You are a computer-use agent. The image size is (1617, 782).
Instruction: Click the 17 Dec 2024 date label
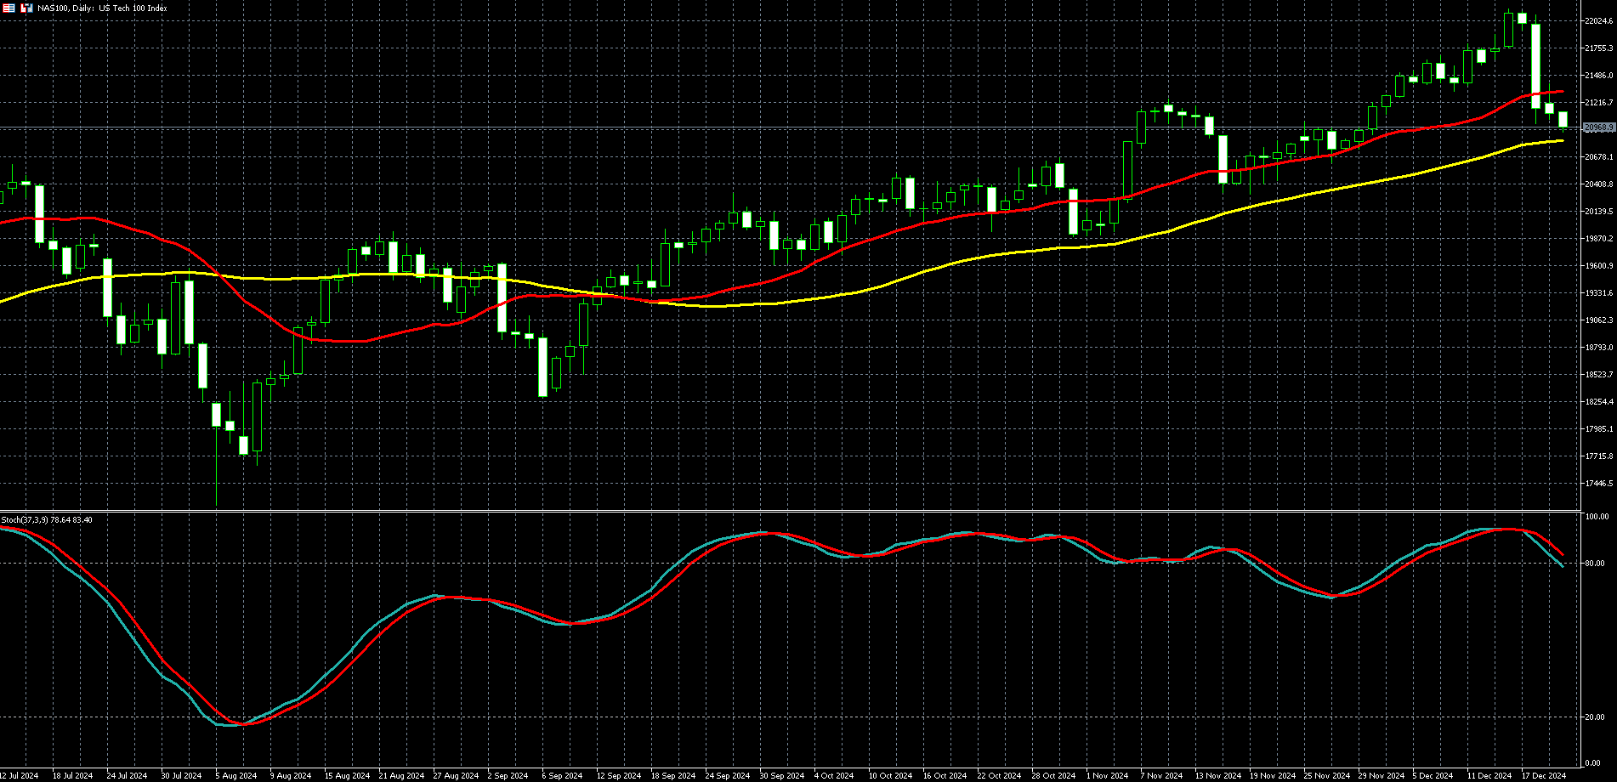point(1544,776)
